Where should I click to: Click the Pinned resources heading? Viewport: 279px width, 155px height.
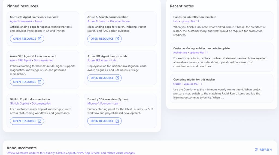point(22,6)
